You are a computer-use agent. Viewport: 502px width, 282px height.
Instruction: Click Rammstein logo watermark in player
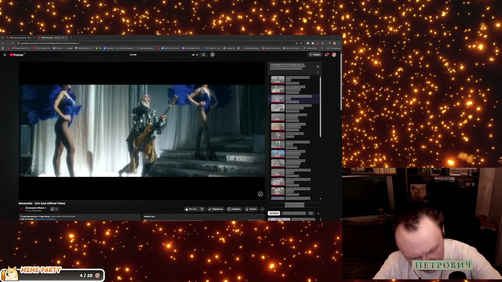pos(260,194)
